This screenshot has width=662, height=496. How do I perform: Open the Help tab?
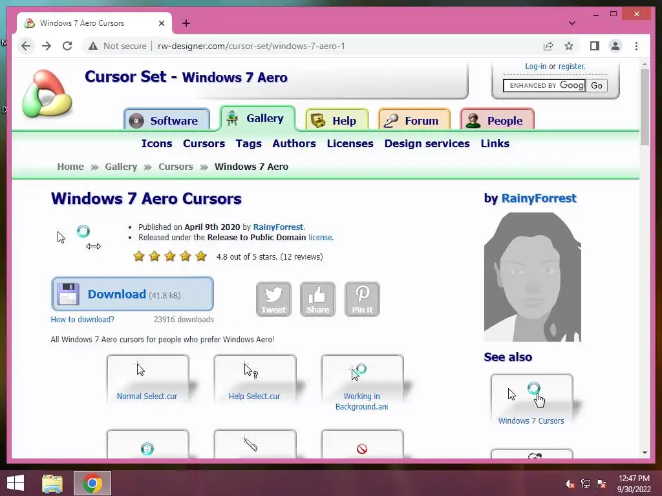click(x=337, y=120)
